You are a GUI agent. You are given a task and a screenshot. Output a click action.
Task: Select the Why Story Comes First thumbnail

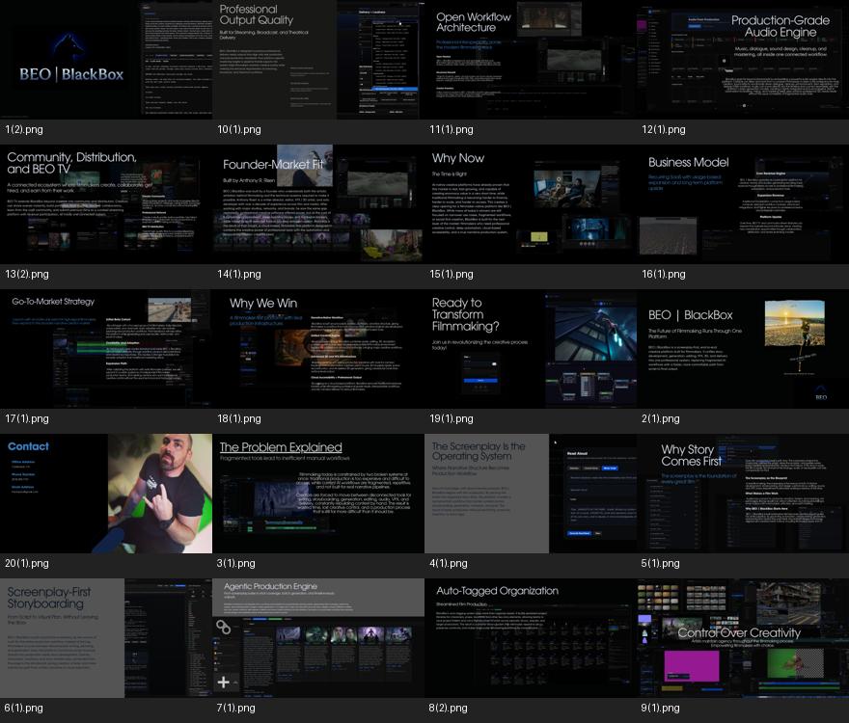tap(743, 493)
